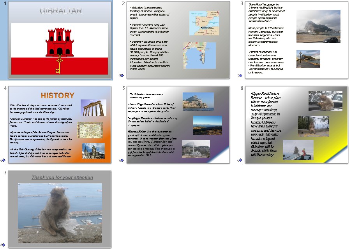This screenshot has width=351, height=249.
Task: Click the slide number 1 label
Action: (x=5, y=3)
